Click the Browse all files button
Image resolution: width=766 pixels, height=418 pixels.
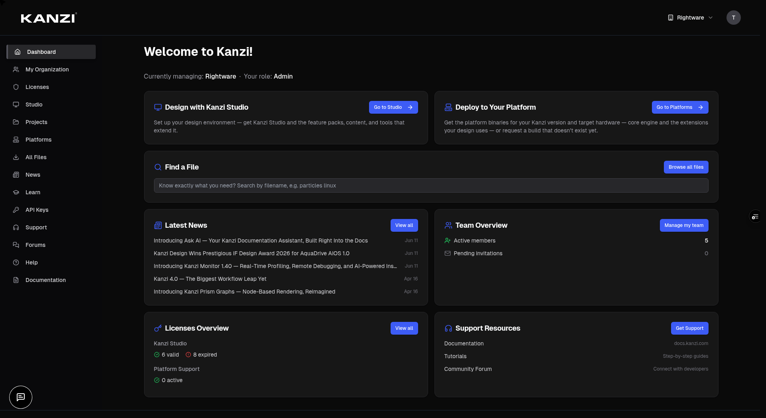tap(686, 167)
